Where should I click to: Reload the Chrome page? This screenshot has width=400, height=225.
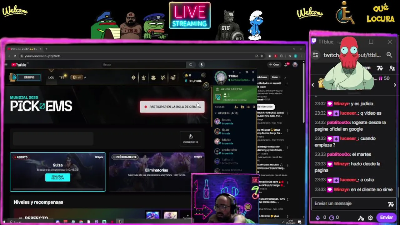(x=15, y=56)
